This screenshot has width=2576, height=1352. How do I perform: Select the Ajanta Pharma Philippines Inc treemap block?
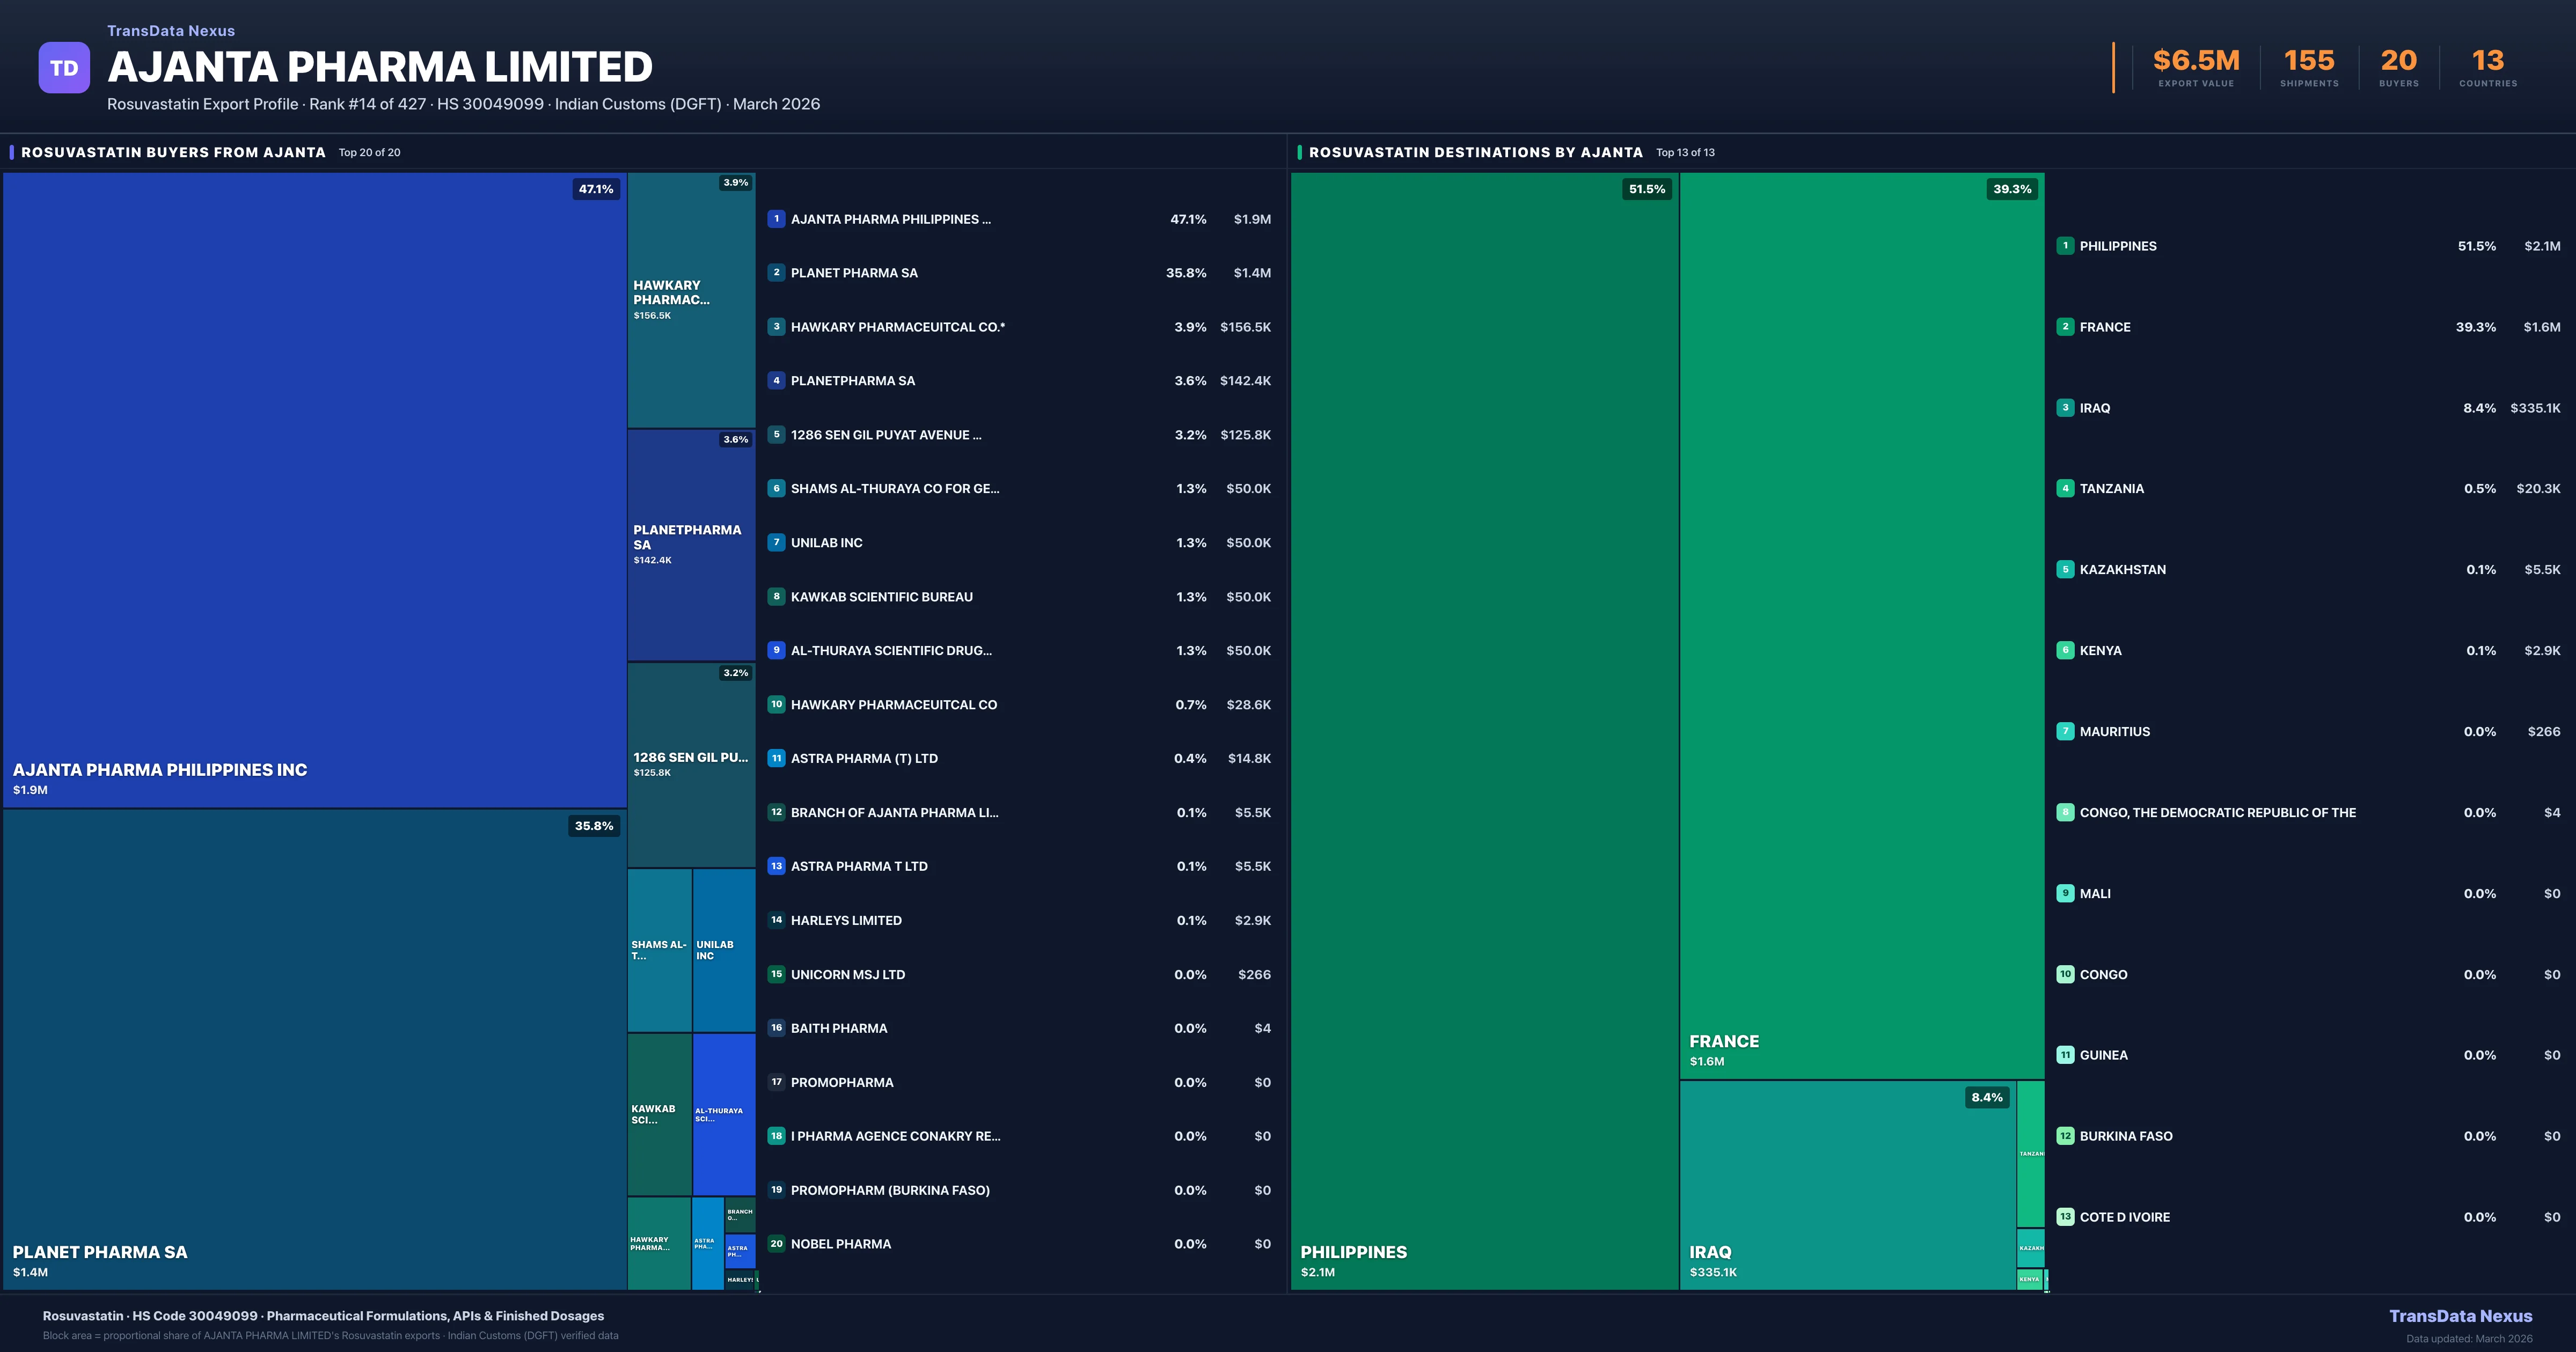pyautogui.click(x=314, y=490)
